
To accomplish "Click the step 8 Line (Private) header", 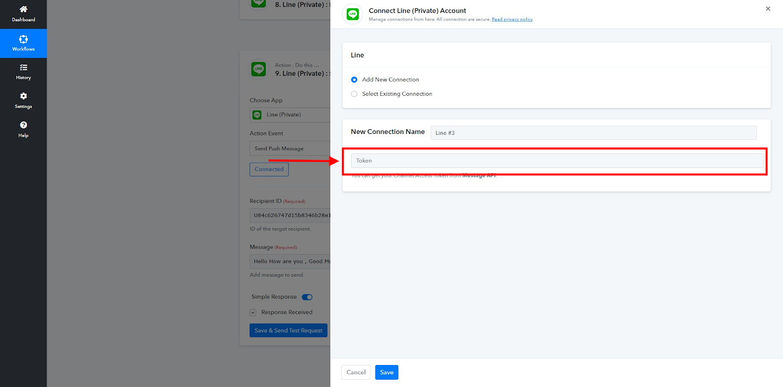I will 301,5.
